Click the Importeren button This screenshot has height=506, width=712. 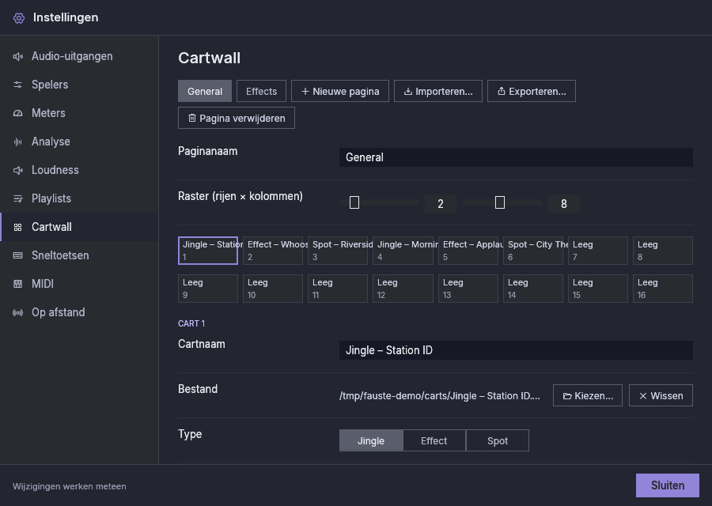tap(438, 91)
